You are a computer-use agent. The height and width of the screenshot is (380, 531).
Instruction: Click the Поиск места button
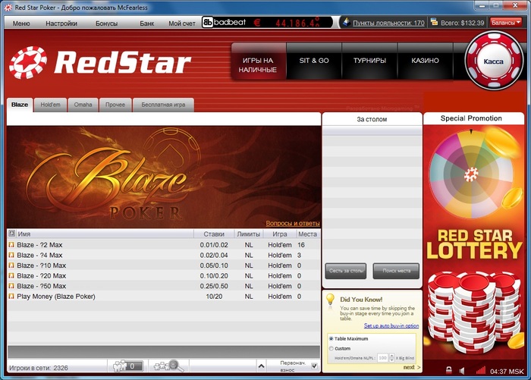pyautogui.click(x=396, y=271)
